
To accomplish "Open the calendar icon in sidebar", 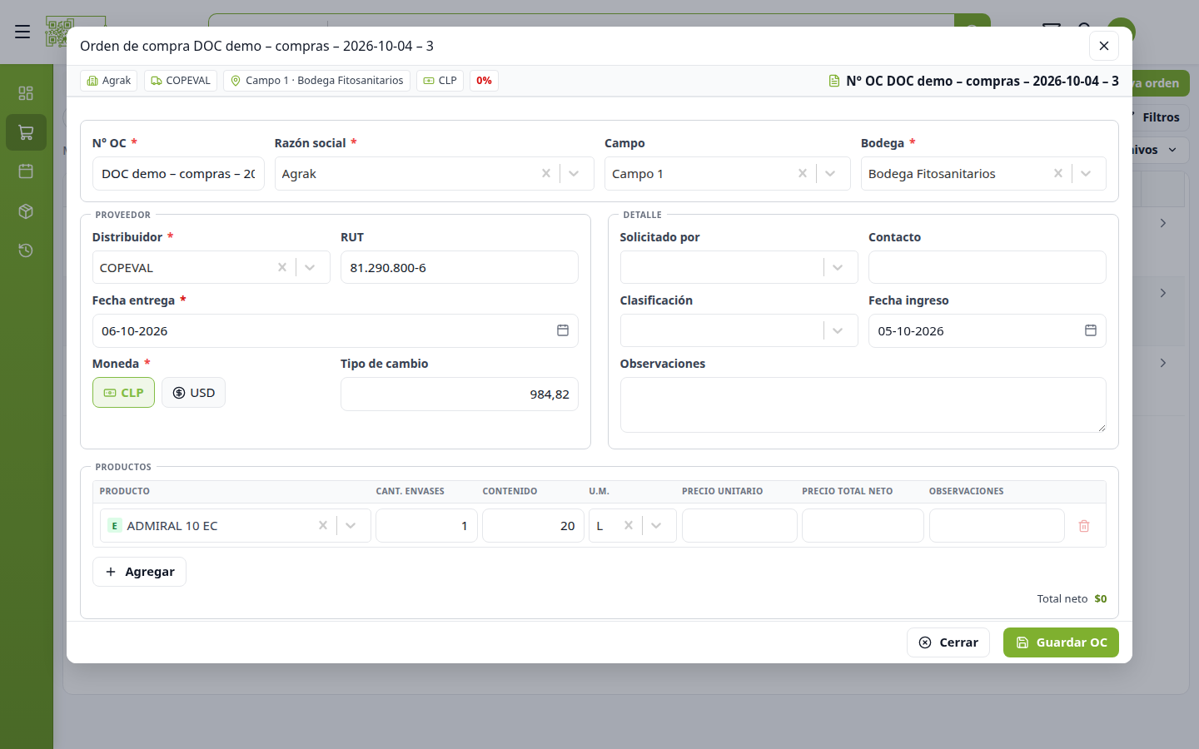I will [26, 171].
